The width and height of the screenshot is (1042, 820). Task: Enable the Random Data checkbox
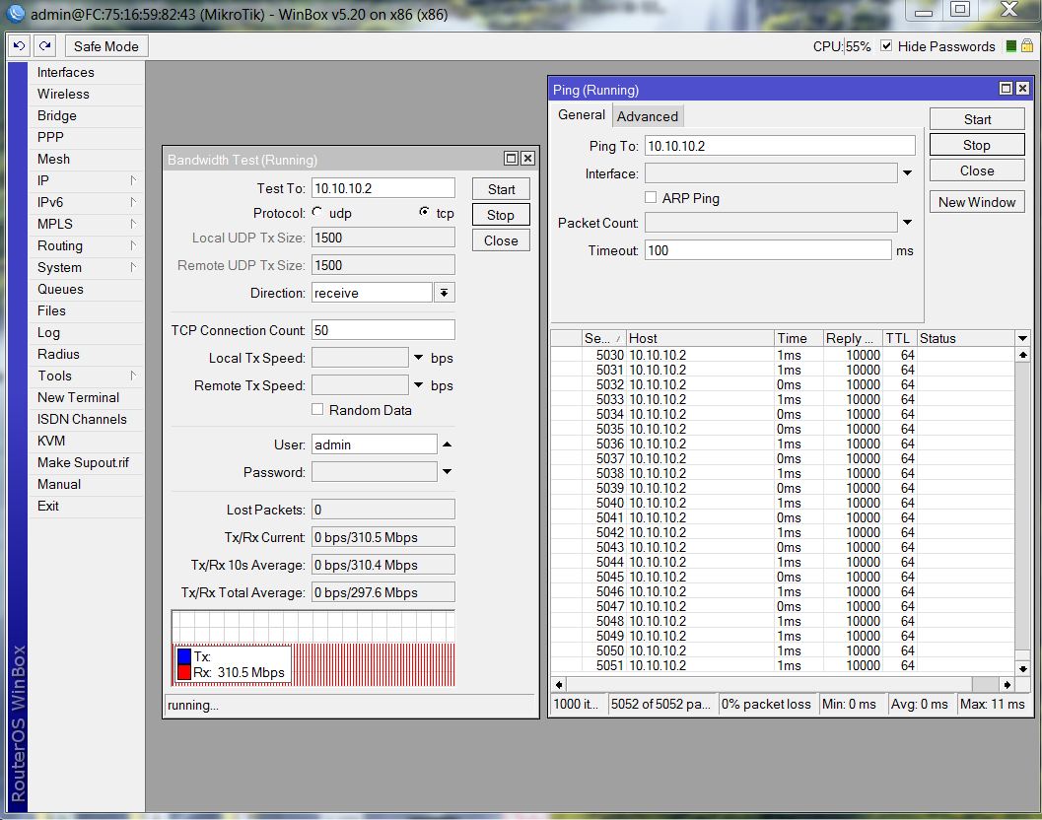(317, 409)
